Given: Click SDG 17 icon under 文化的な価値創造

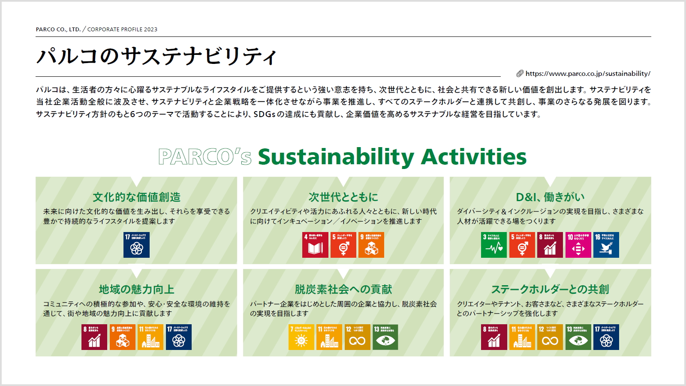Looking at the screenshot, I should click(x=136, y=245).
